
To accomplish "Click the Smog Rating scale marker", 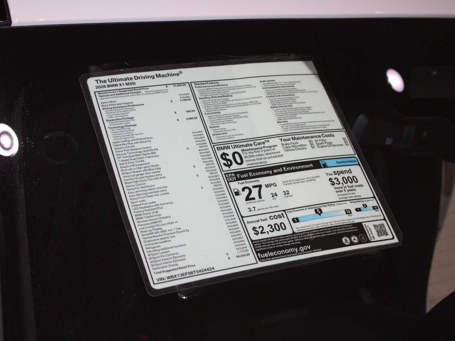I will [x=364, y=206].
